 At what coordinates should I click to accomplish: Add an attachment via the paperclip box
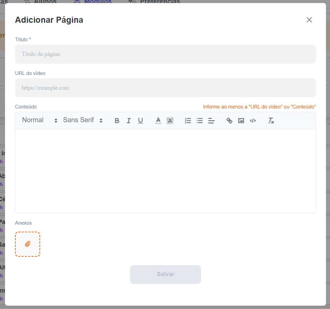point(27,244)
